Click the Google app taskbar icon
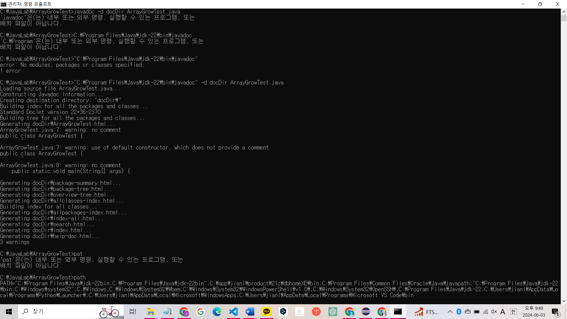Screen dimensions: 567x319 [201, 312]
